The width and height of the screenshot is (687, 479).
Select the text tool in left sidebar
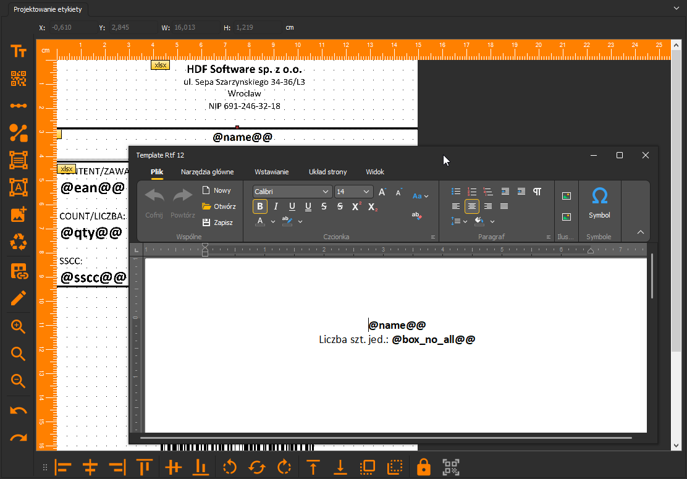pos(19,52)
